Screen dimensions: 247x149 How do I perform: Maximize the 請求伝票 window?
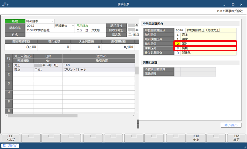click(x=233, y=5)
